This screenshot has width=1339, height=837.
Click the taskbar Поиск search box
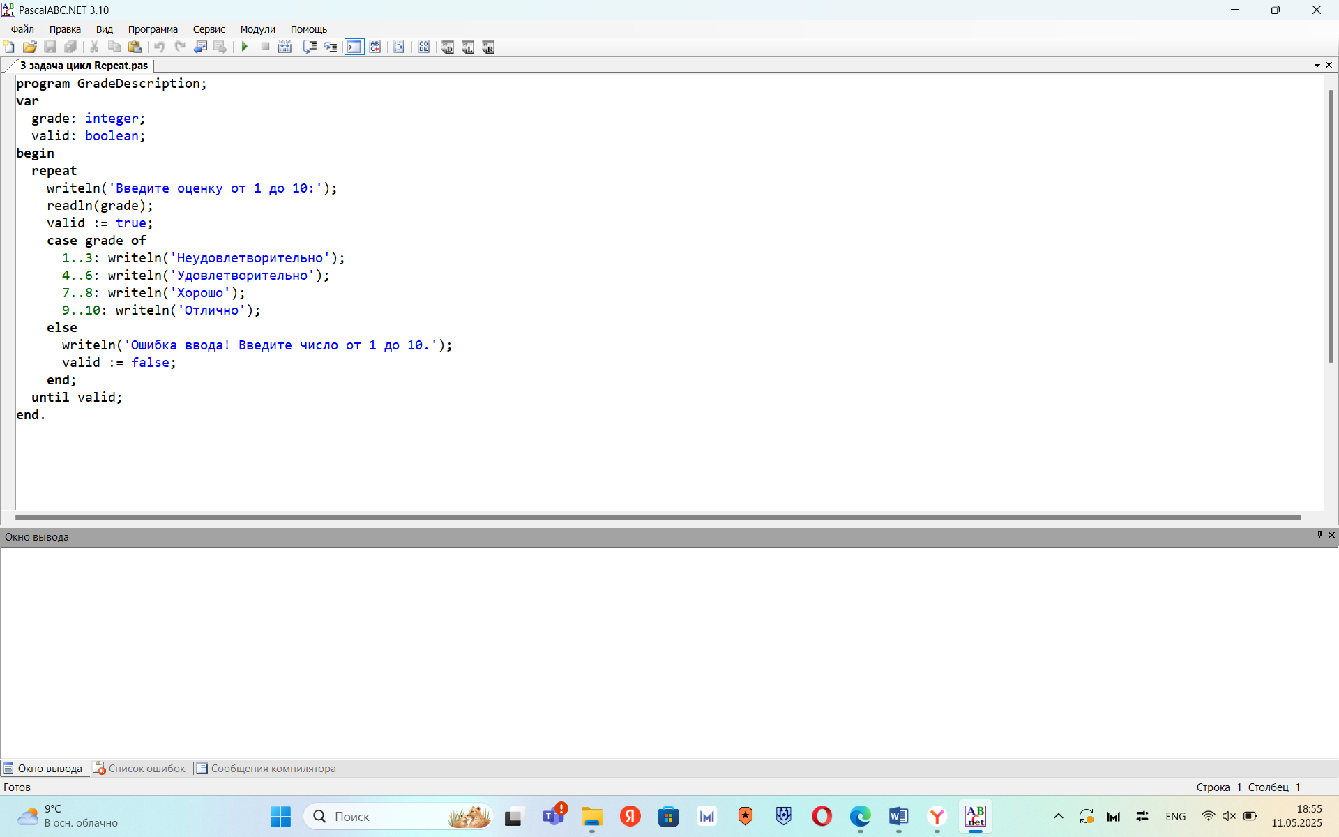pos(398,816)
